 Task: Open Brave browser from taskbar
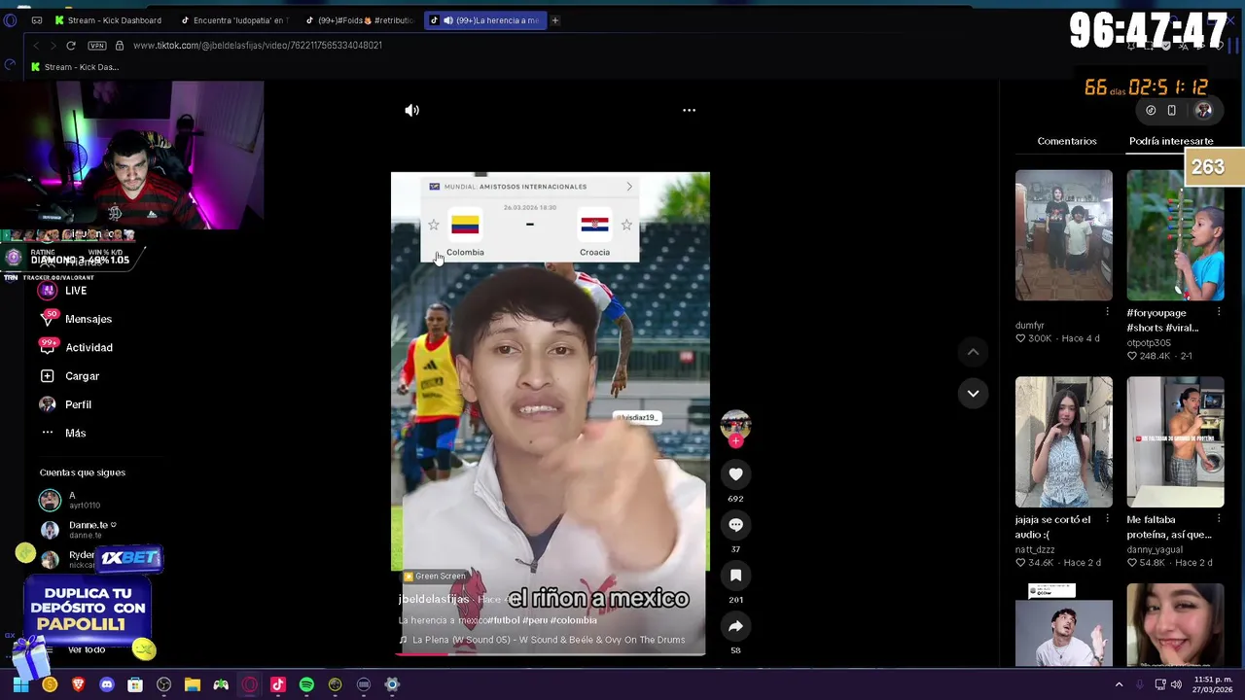[78, 685]
